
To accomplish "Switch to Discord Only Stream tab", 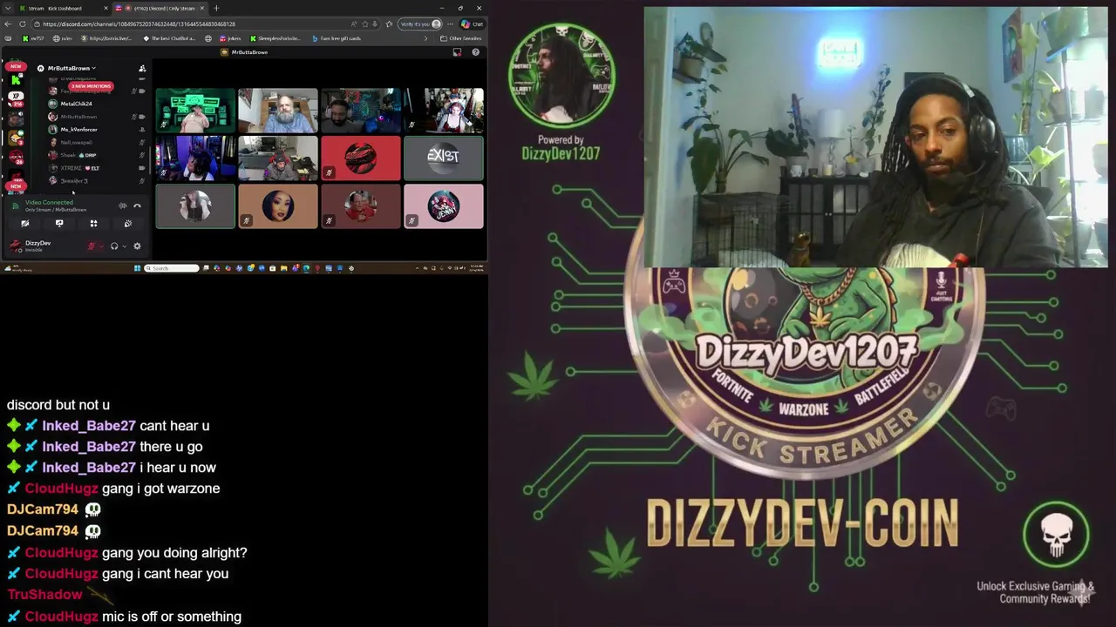I will pos(160,8).
